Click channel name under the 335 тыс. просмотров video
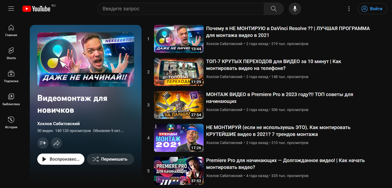 coord(224,176)
